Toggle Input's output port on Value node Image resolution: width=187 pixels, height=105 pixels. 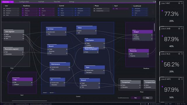[x=96, y=31]
